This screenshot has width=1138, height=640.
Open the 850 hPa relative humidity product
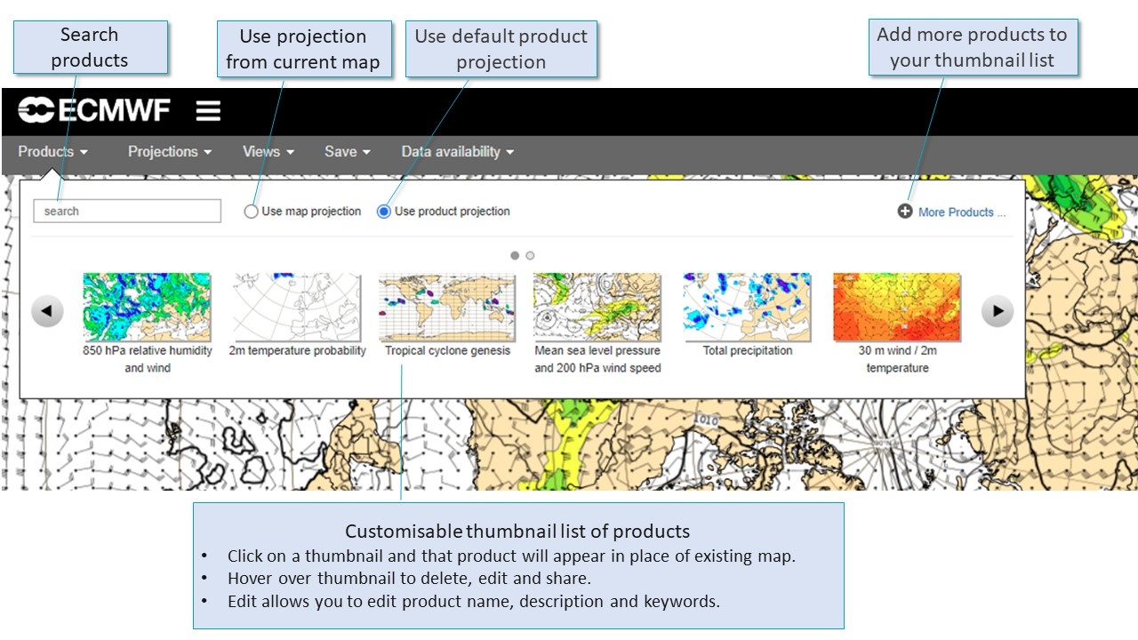(148, 305)
